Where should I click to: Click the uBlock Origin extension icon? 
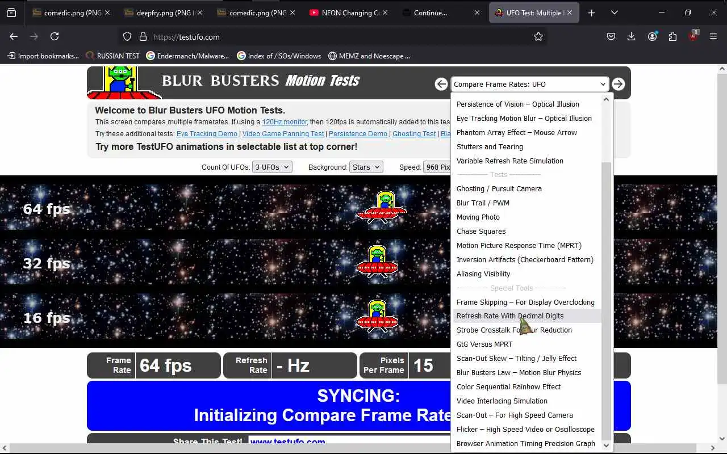click(x=693, y=36)
